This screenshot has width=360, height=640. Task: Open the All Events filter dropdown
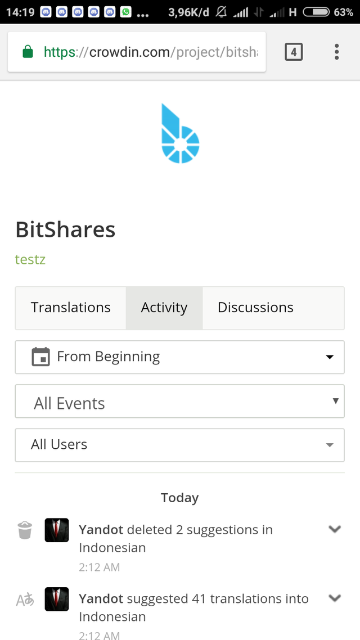click(179, 402)
